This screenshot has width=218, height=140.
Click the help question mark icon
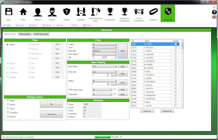coord(214,12)
